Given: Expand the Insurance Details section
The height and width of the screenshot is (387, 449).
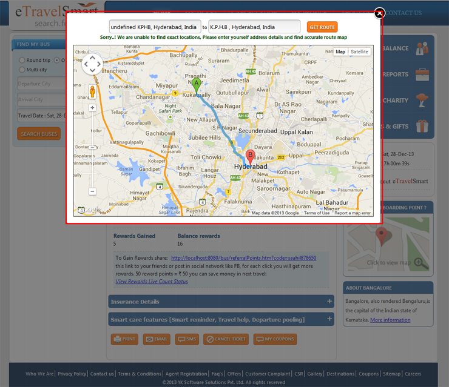Looking at the screenshot, I should click(x=221, y=302).
